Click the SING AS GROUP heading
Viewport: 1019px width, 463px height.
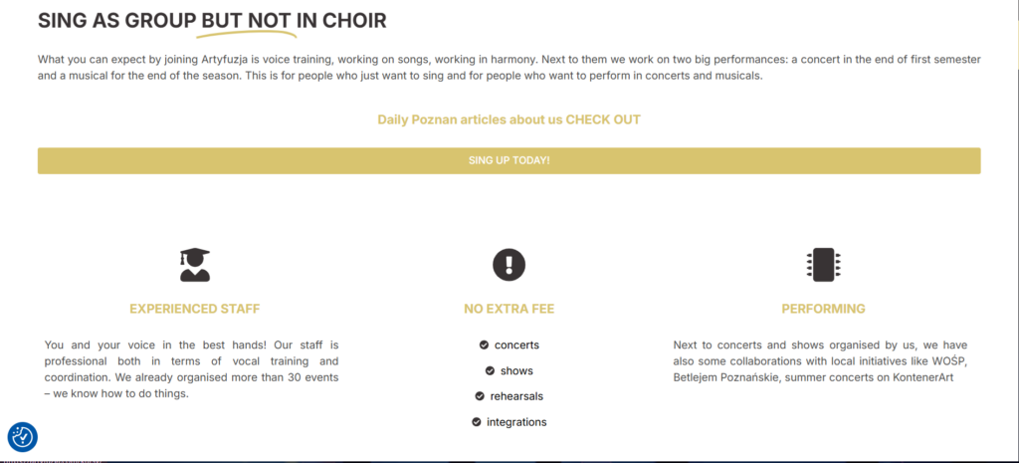coord(212,21)
